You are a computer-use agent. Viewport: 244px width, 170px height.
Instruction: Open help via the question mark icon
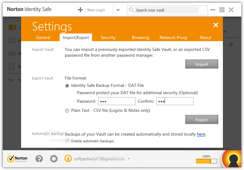(x=39, y=159)
